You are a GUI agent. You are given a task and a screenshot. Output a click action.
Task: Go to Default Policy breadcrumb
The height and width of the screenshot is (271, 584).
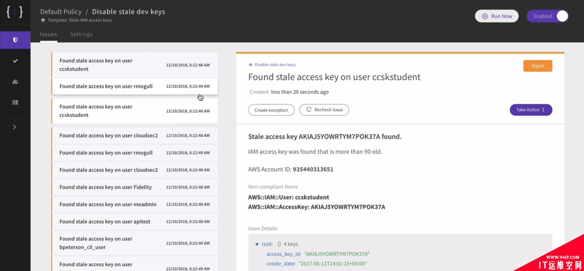(61, 12)
